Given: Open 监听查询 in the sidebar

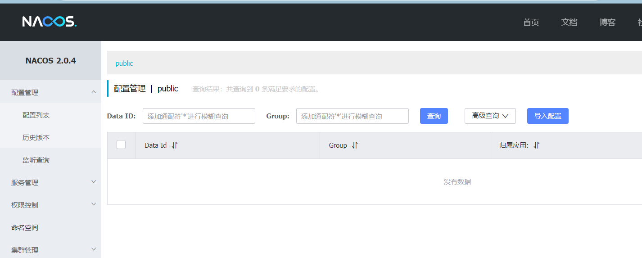Looking at the screenshot, I should 36,160.
